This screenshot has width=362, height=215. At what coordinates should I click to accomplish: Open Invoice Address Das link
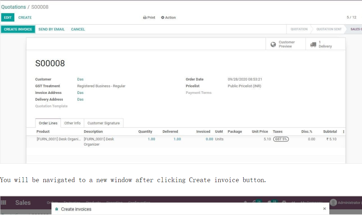80,93
